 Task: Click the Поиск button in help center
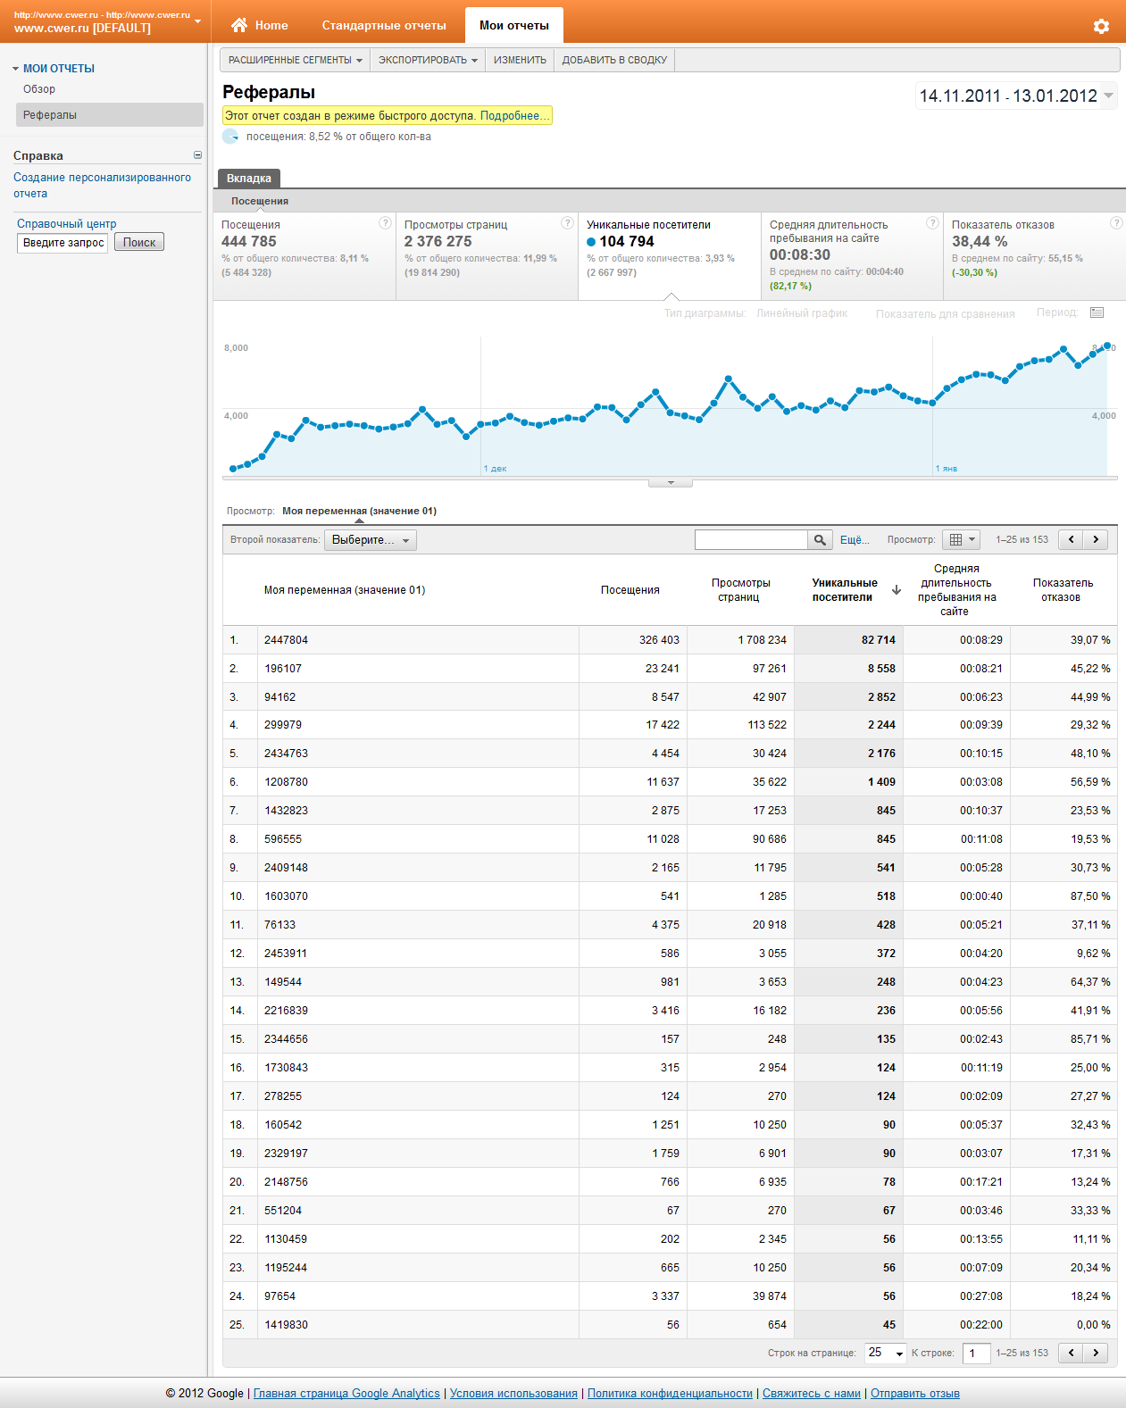(139, 243)
